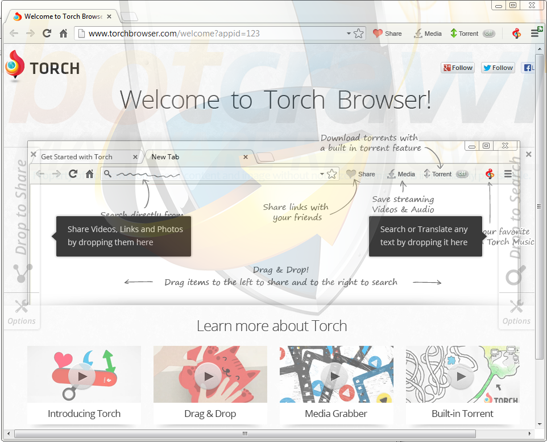The image size is (547, 442).
Task: Close the Drop to Search right panel
Action: coord(529,154)
